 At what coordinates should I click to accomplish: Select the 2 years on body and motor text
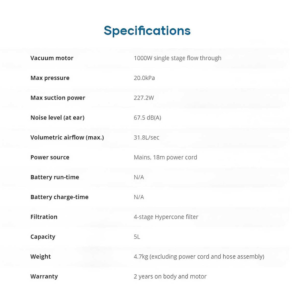170,277
